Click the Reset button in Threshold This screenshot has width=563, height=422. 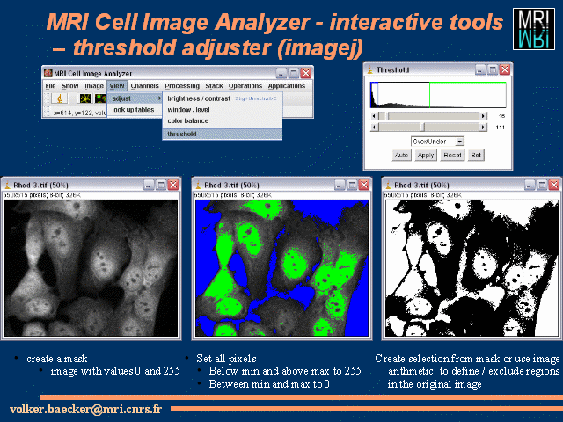(x=452, y=155)
